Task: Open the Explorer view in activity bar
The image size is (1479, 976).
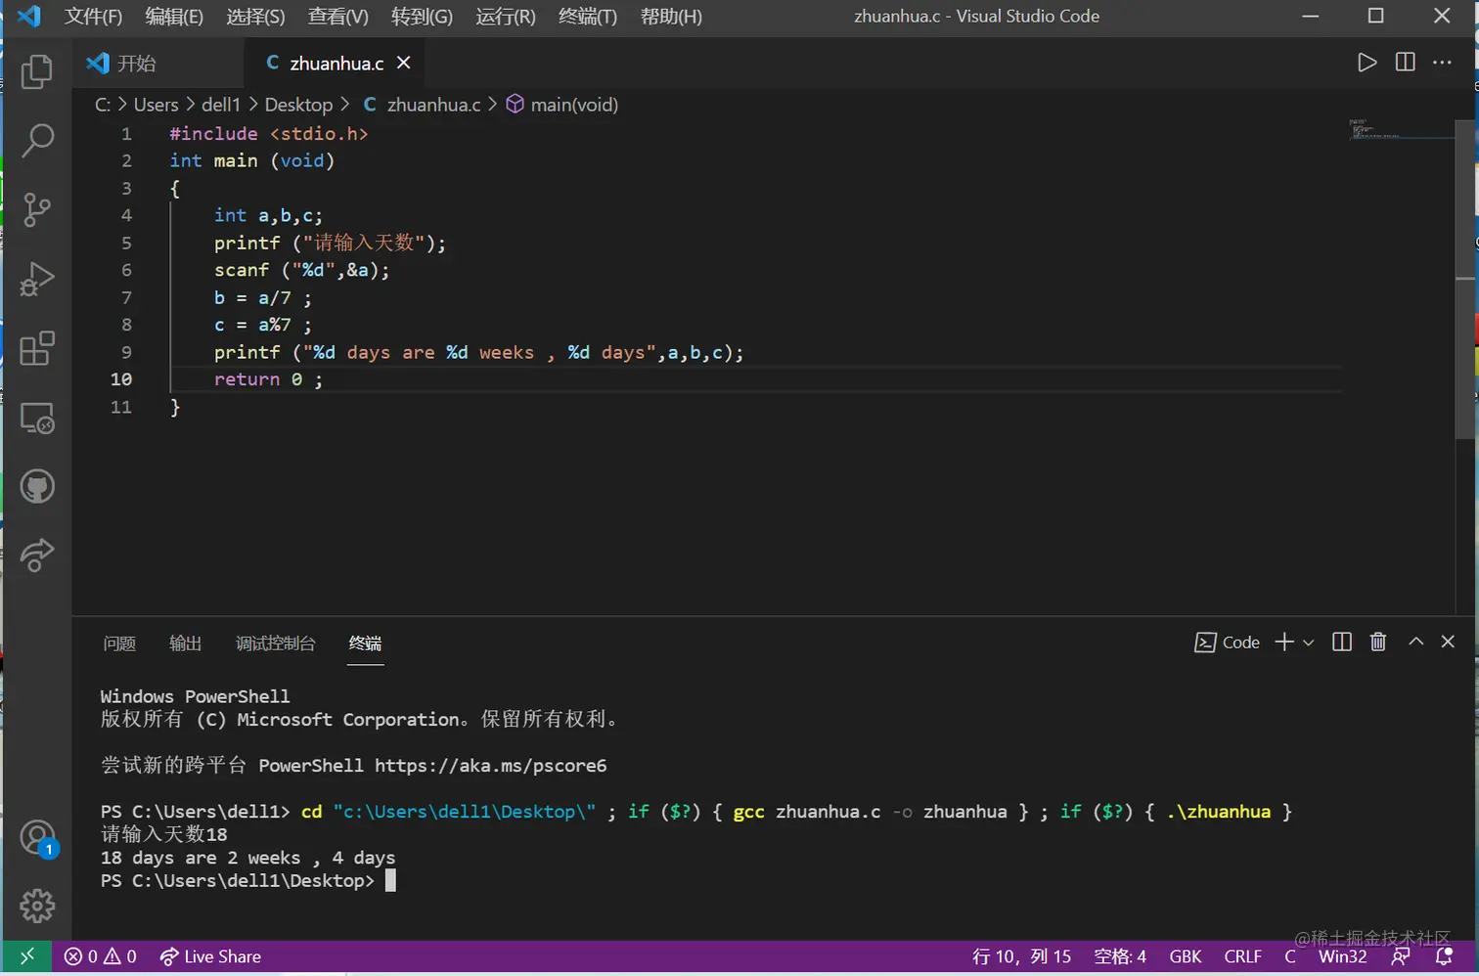Action: tap(37, 71)
